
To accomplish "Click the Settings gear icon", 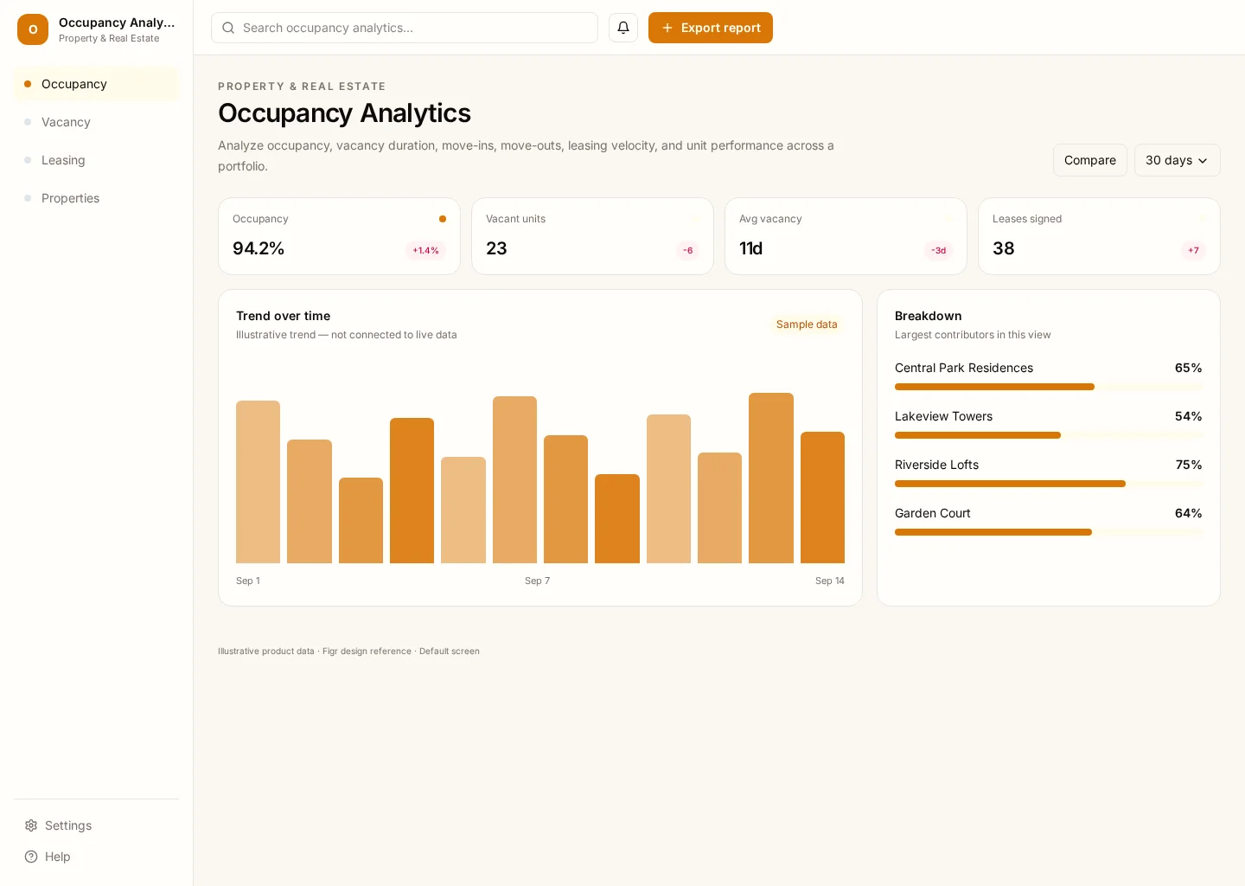I will (31, 825).
